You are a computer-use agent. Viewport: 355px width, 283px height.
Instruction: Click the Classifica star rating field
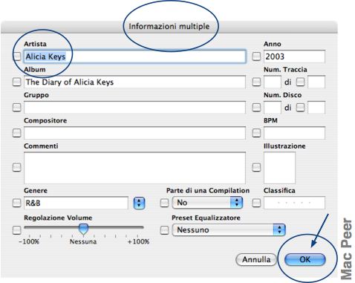(x=294, y=203)
